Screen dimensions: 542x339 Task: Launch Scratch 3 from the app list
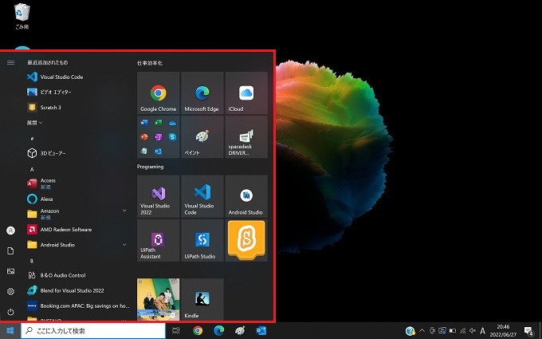click(78, 107)
